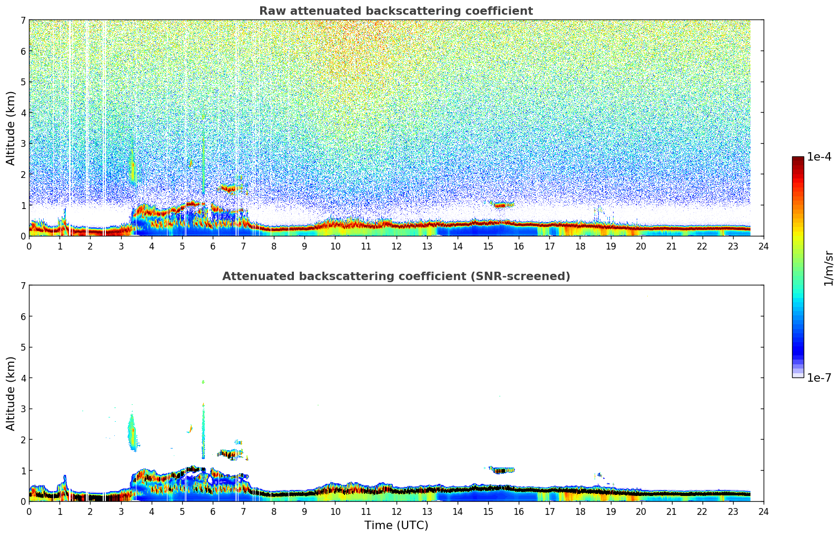
Task: Click the "7" altitude tick of the SNR-screened plot
Action: coord(23,285)
